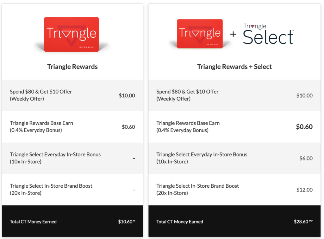Select the Triangle Rewards heading

[x=72, y=67]
